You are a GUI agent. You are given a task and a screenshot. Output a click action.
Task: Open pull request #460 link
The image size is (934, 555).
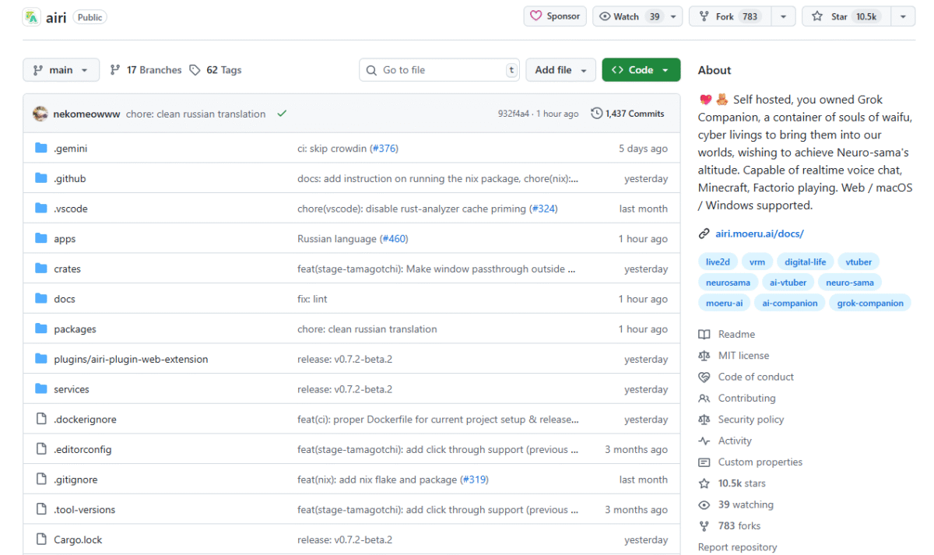coord(394,239)
